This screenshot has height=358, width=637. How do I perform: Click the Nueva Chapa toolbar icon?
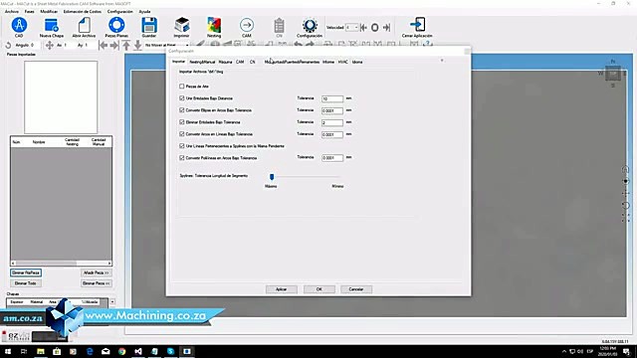coord(52,25)
